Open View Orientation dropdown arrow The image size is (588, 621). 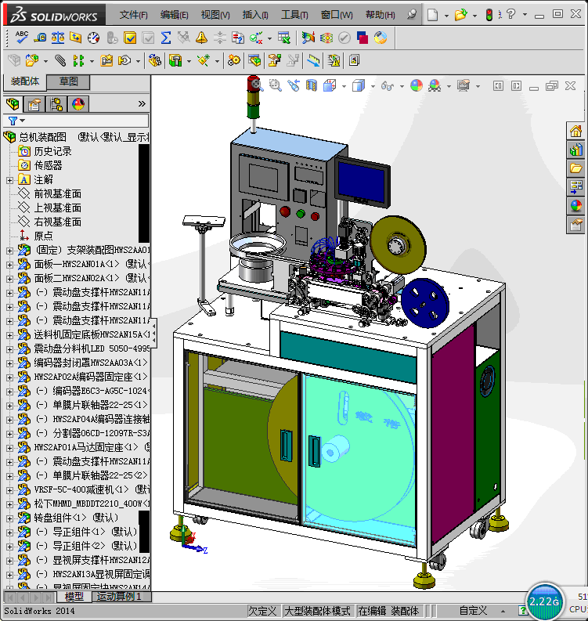tap(344, 86)
